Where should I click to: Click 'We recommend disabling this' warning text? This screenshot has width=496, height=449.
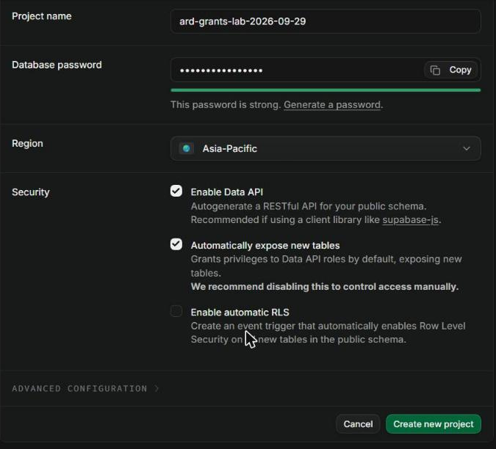[x=325, y=287]
